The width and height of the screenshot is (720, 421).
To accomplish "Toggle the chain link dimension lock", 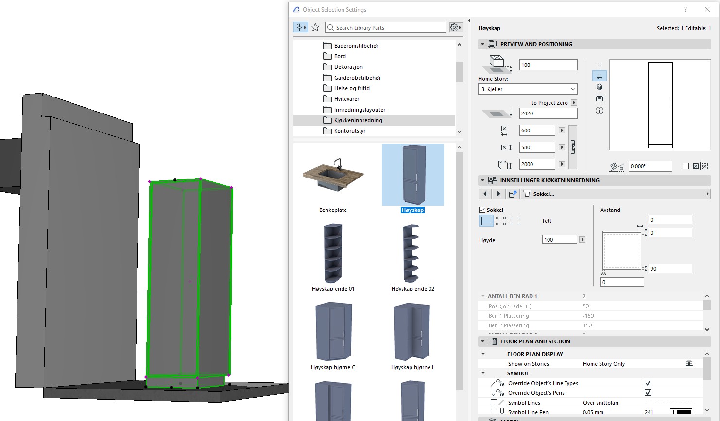I will [x=573, y=147].
